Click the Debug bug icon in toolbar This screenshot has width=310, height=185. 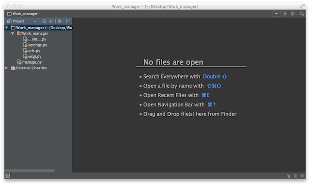pyautogui.click(x=293, y=14)
